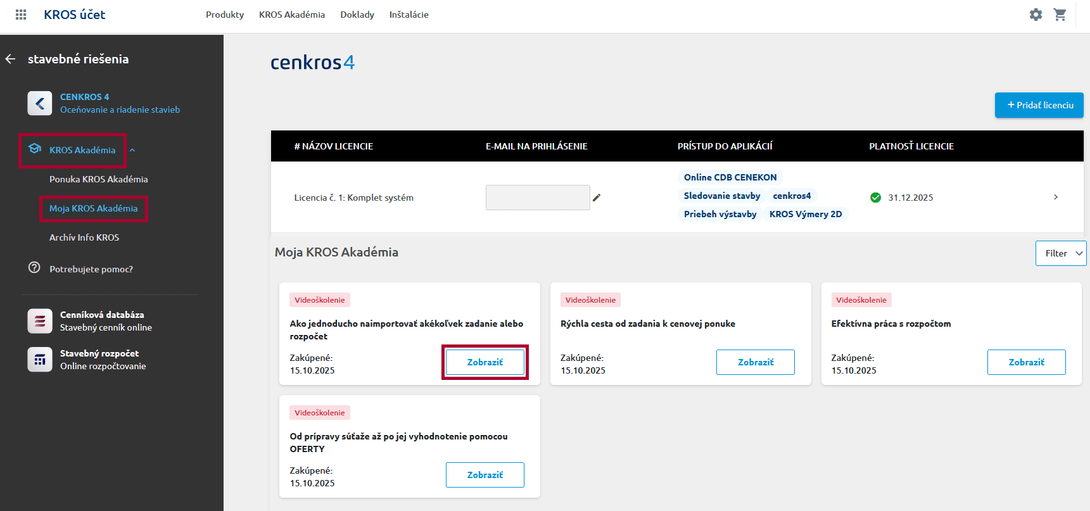
Task: Click the CENKROS 4 product icon
Action: click(x=40, y=103)
